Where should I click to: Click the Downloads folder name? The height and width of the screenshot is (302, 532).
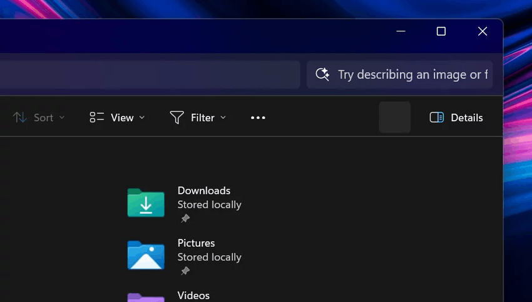[204, 191]
